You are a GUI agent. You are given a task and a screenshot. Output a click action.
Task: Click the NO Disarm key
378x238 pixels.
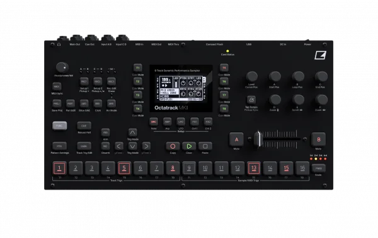[x=105, y=146]
